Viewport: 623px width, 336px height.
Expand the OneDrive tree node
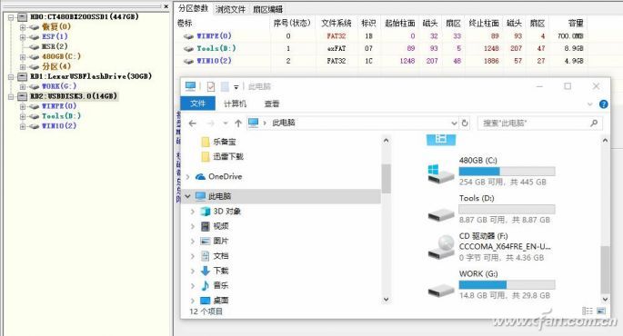(x=188, y=177)
